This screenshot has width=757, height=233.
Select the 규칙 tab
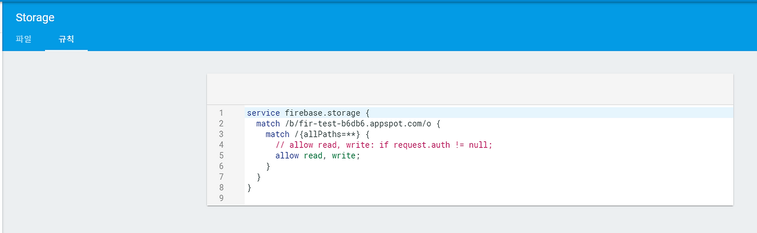[66, 40]
